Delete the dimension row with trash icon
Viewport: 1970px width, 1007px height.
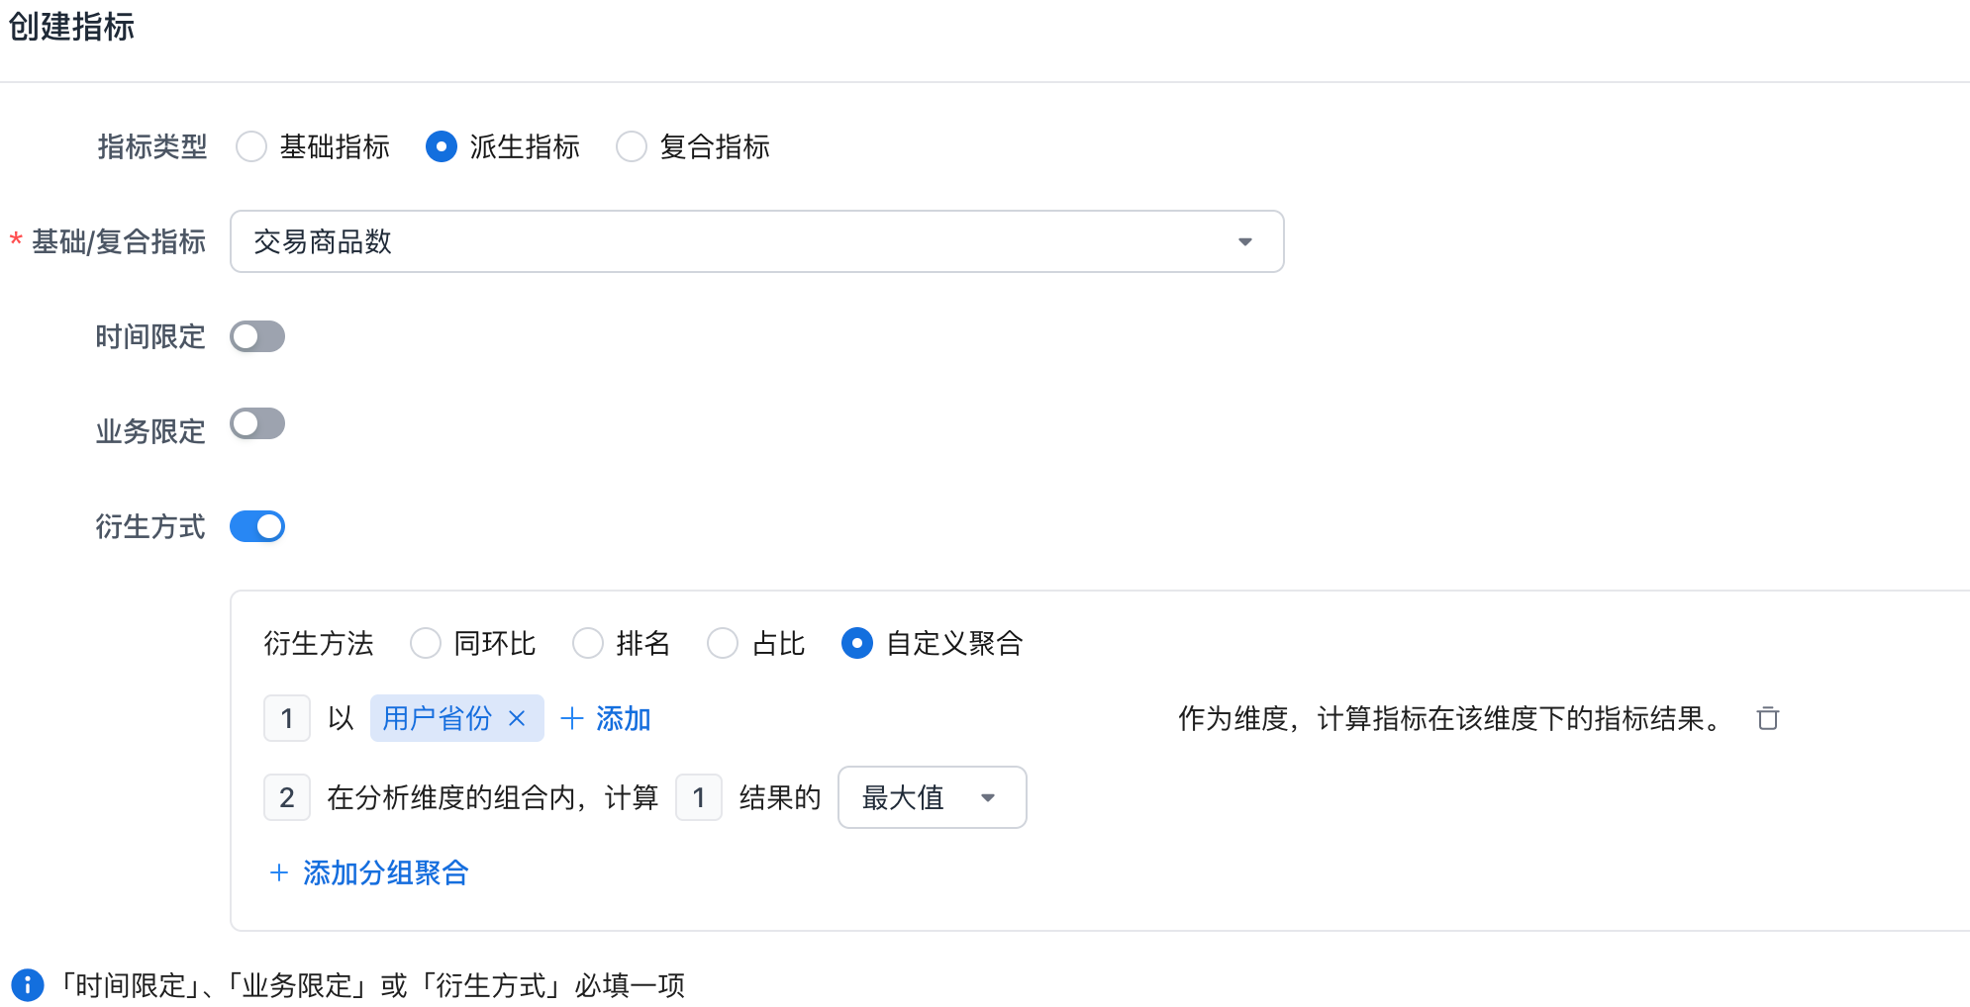tap(1767, 718)
